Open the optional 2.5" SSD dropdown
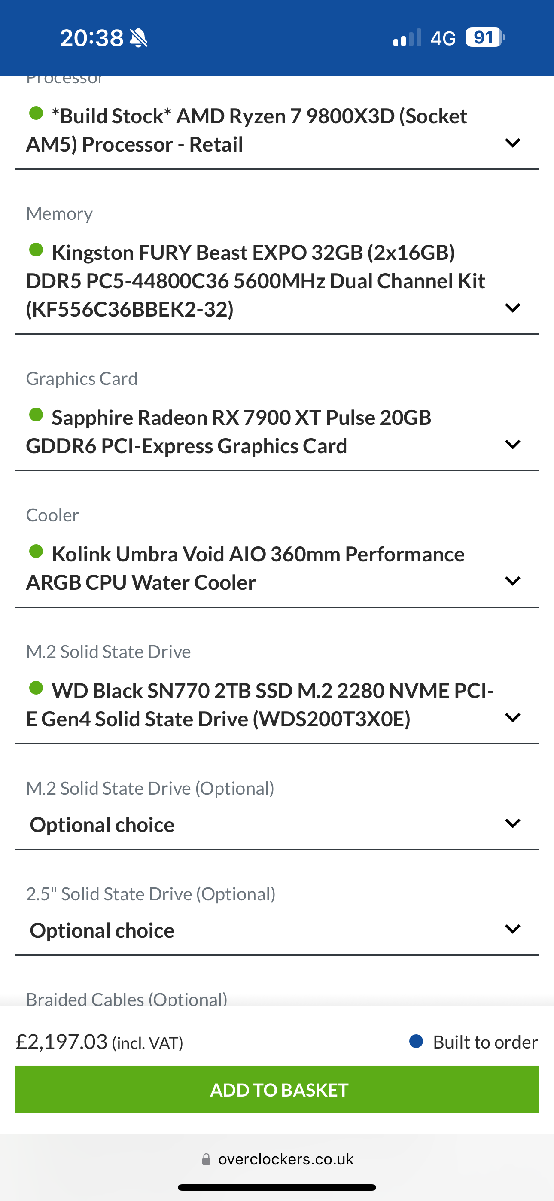Image resolution: width=554 pixels, height=1201 pixels. (512, 929)
